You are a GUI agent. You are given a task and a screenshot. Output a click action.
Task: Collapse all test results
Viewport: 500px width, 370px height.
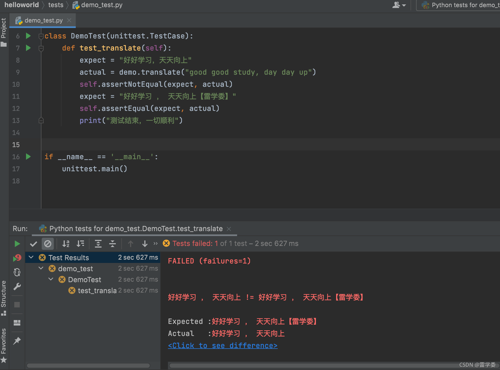click(x=113, y=244)
